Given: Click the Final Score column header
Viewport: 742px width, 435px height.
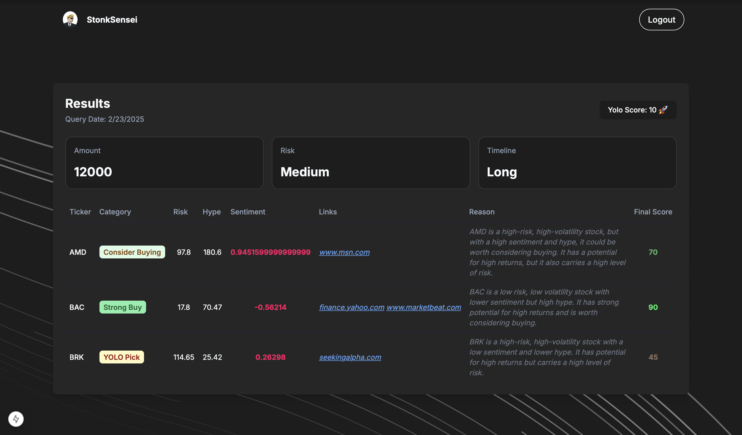Looking at the screenshot, I should coord(653,212).
